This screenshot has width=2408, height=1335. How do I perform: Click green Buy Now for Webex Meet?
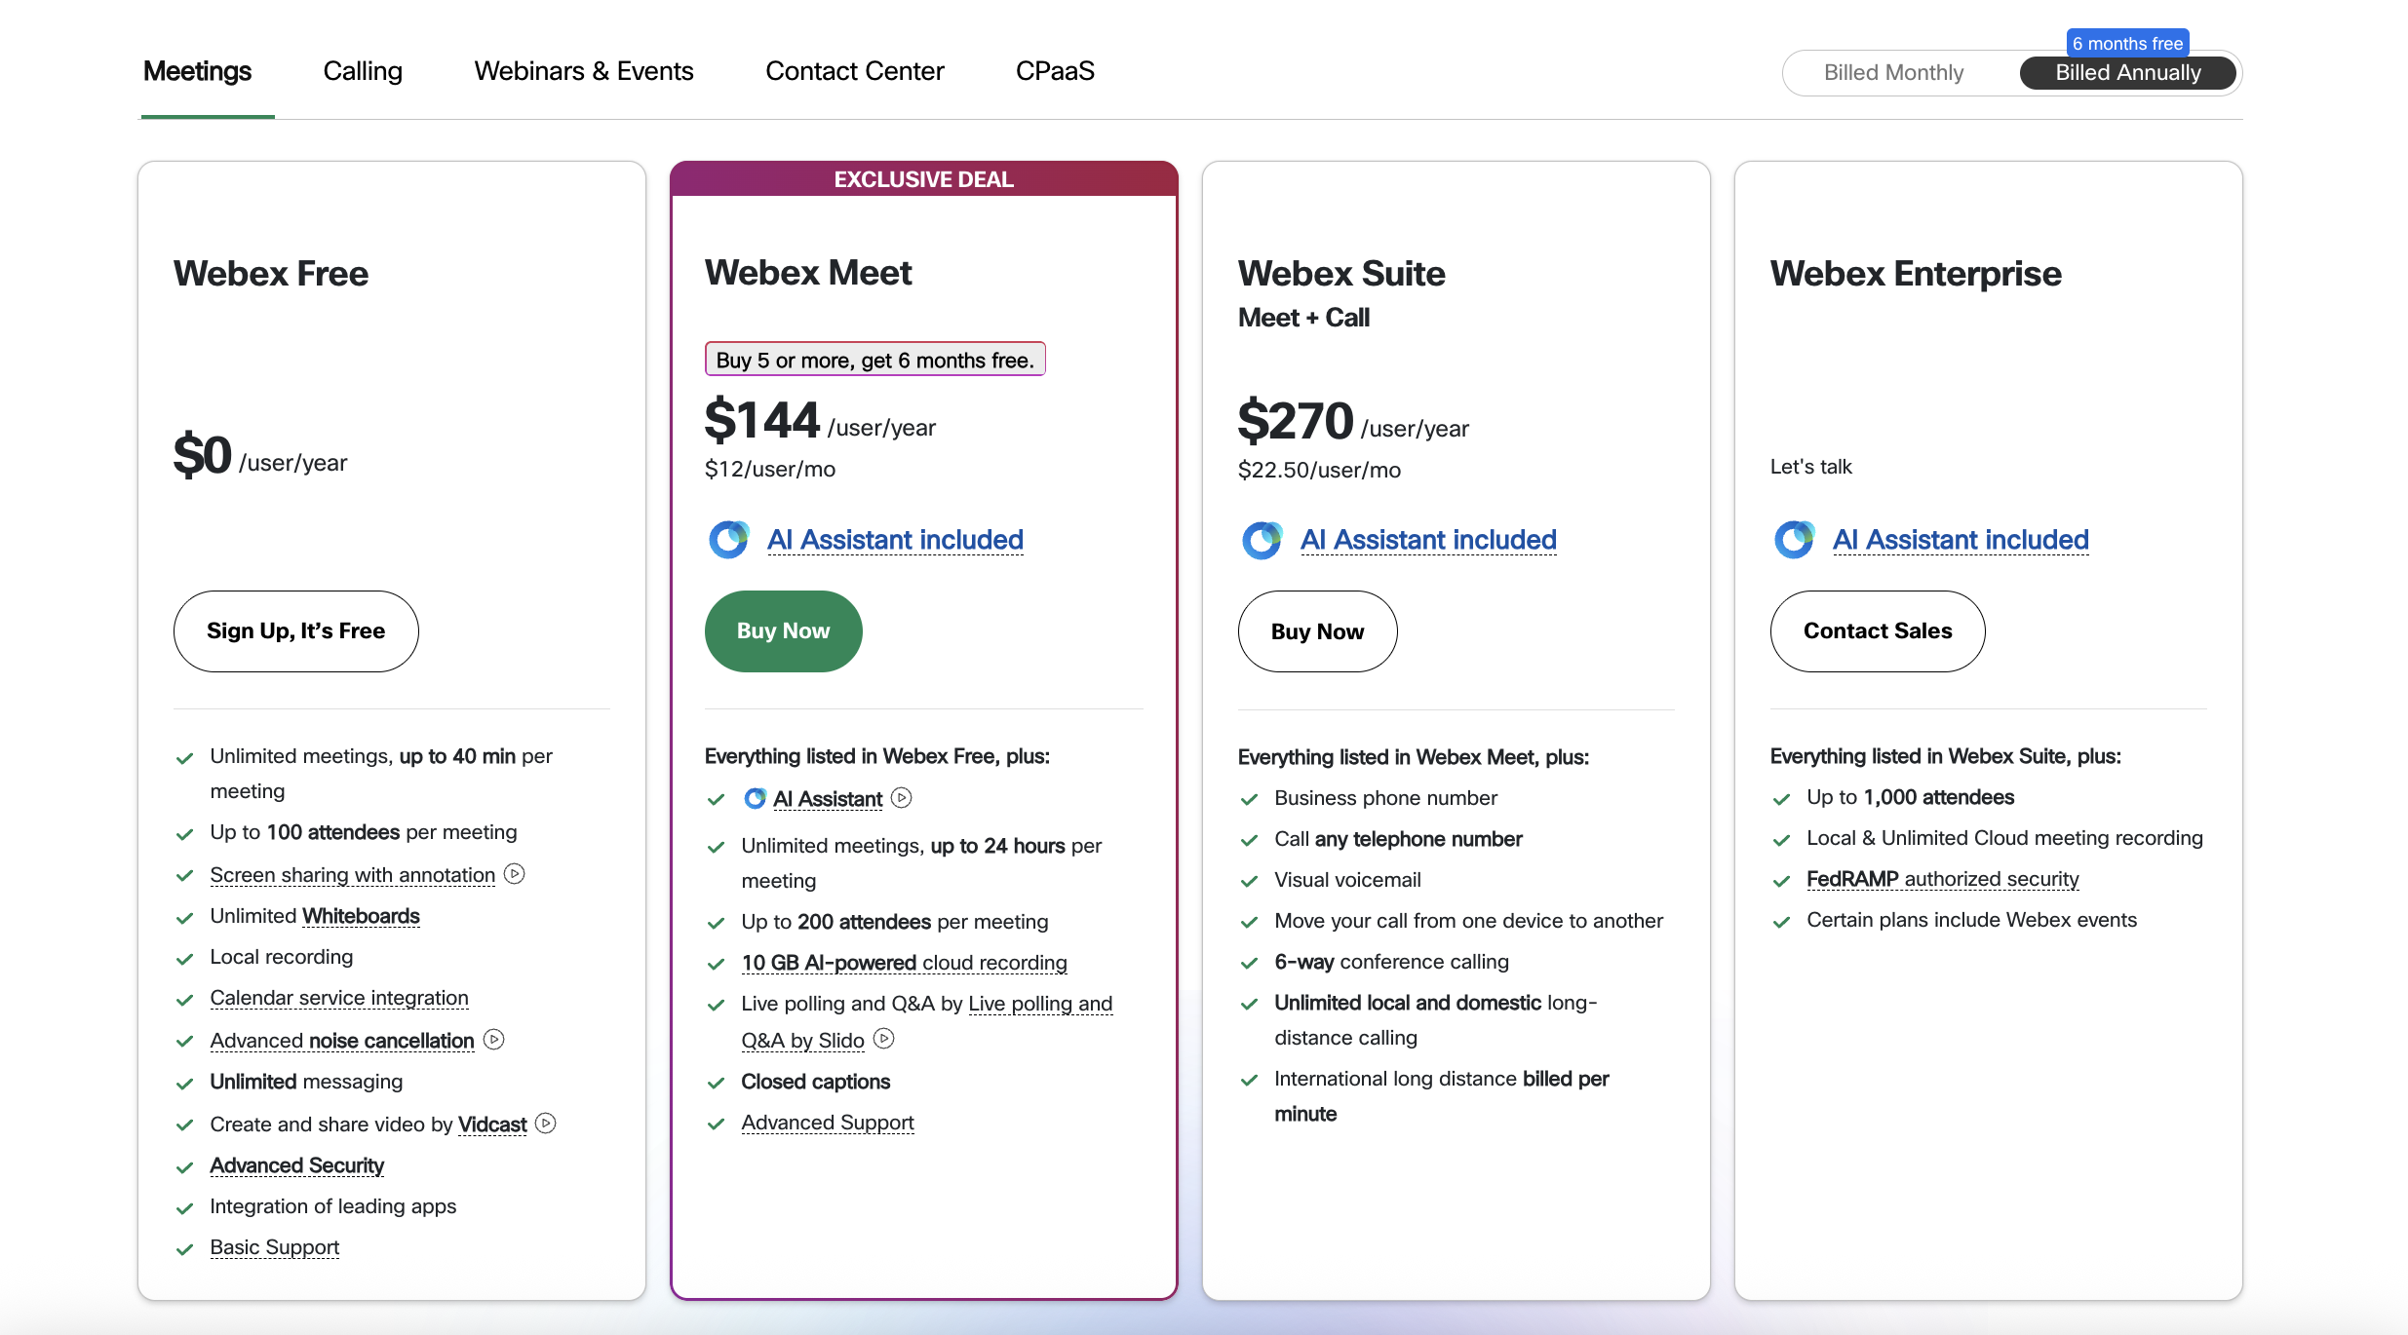(783, 631)
